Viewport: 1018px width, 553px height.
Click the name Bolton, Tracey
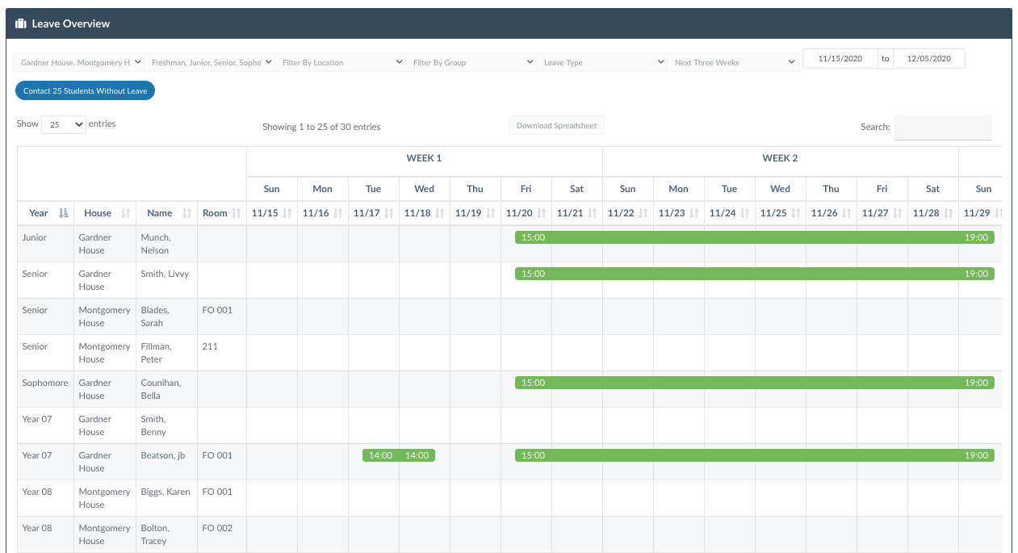157,534
